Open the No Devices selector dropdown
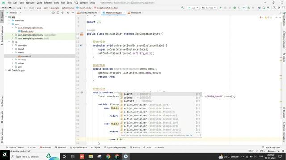 (209, 8)
